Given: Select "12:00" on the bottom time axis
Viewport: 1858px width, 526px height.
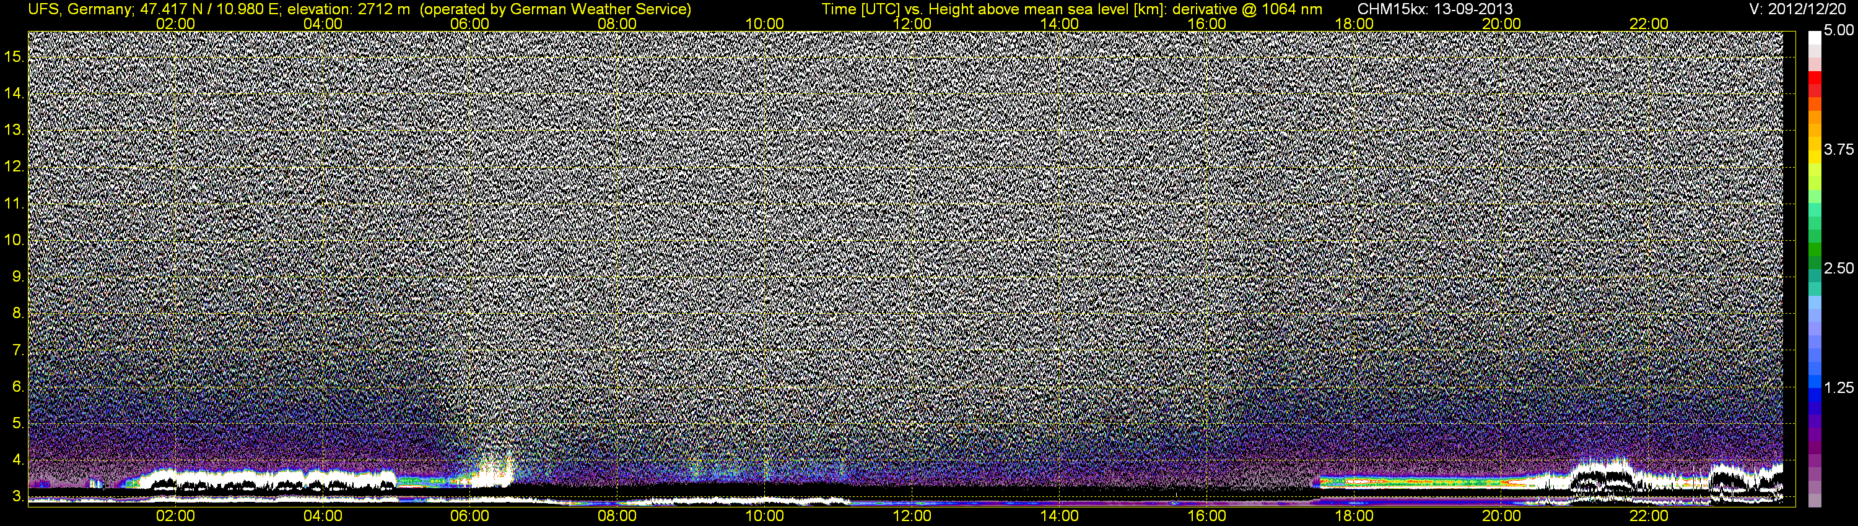Looking at the screenshot, I should click(912, 516).
